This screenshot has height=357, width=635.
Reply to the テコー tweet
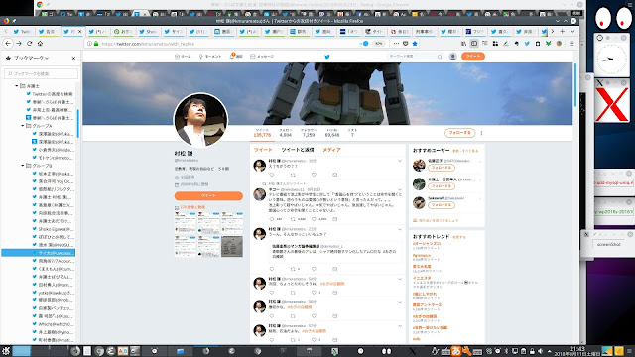pos(272,219)
